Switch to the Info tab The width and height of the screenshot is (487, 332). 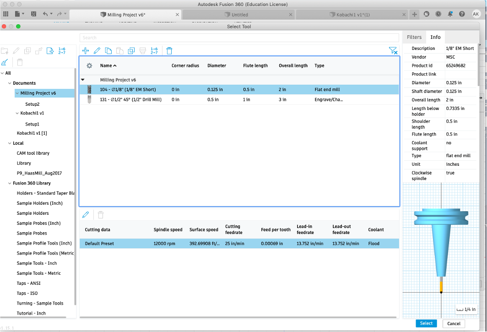click(435, 37)
